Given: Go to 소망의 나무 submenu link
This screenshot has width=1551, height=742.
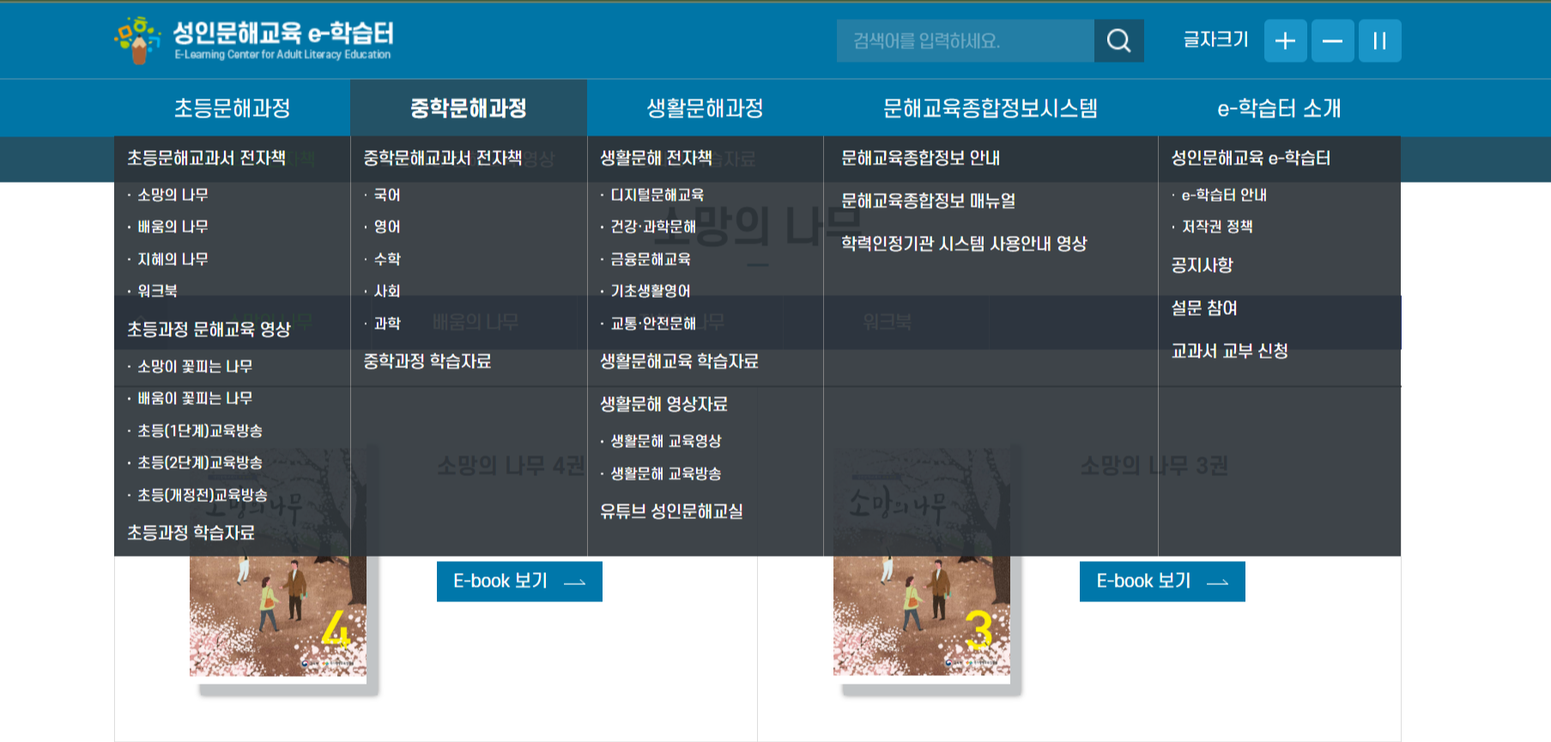Looking at the screenshot, I should click(x=173, y=195).
